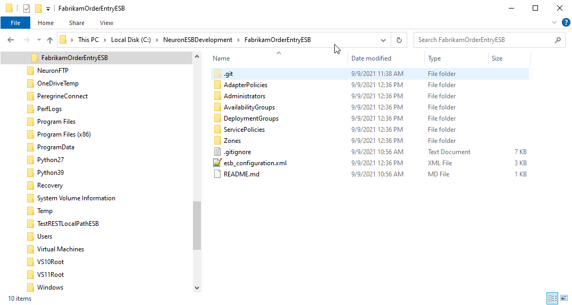Viewport: 572px width, 305px height.
Task: Click the Properties quick access icon
Action: click(26, 8)
